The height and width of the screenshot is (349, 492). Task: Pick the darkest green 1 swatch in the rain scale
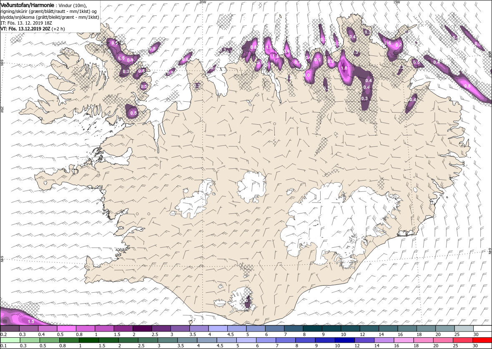[x=89, y=340]
